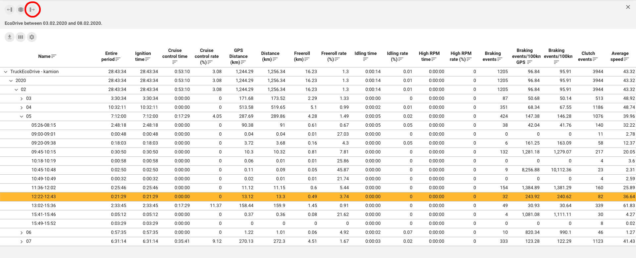Viewport: 636px width, 258px height.
Task: Open table settings gear icon
Action: (32, 37)
